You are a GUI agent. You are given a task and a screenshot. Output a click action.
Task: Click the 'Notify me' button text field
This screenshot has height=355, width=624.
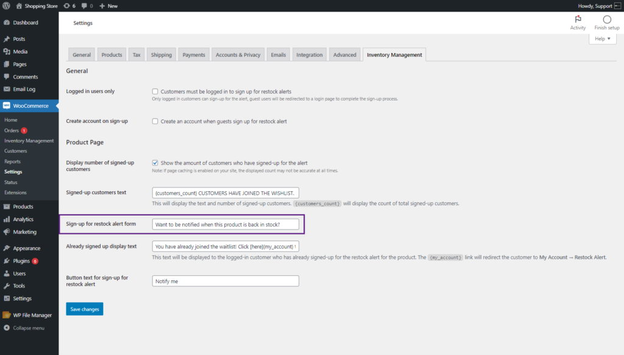225,281
